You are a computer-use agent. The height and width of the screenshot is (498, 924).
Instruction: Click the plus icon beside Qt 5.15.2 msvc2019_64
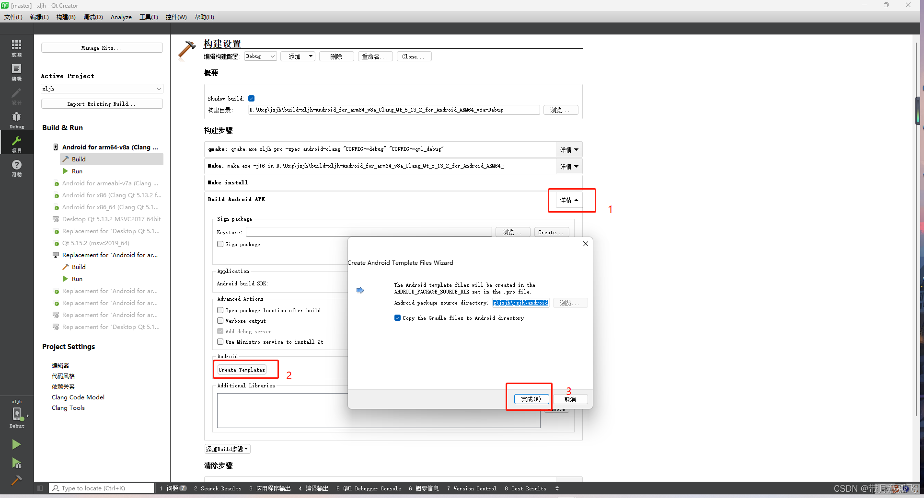click(57, 244)
